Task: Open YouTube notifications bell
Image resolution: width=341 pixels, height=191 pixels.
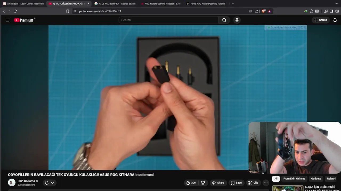Action: pos(335,20)
